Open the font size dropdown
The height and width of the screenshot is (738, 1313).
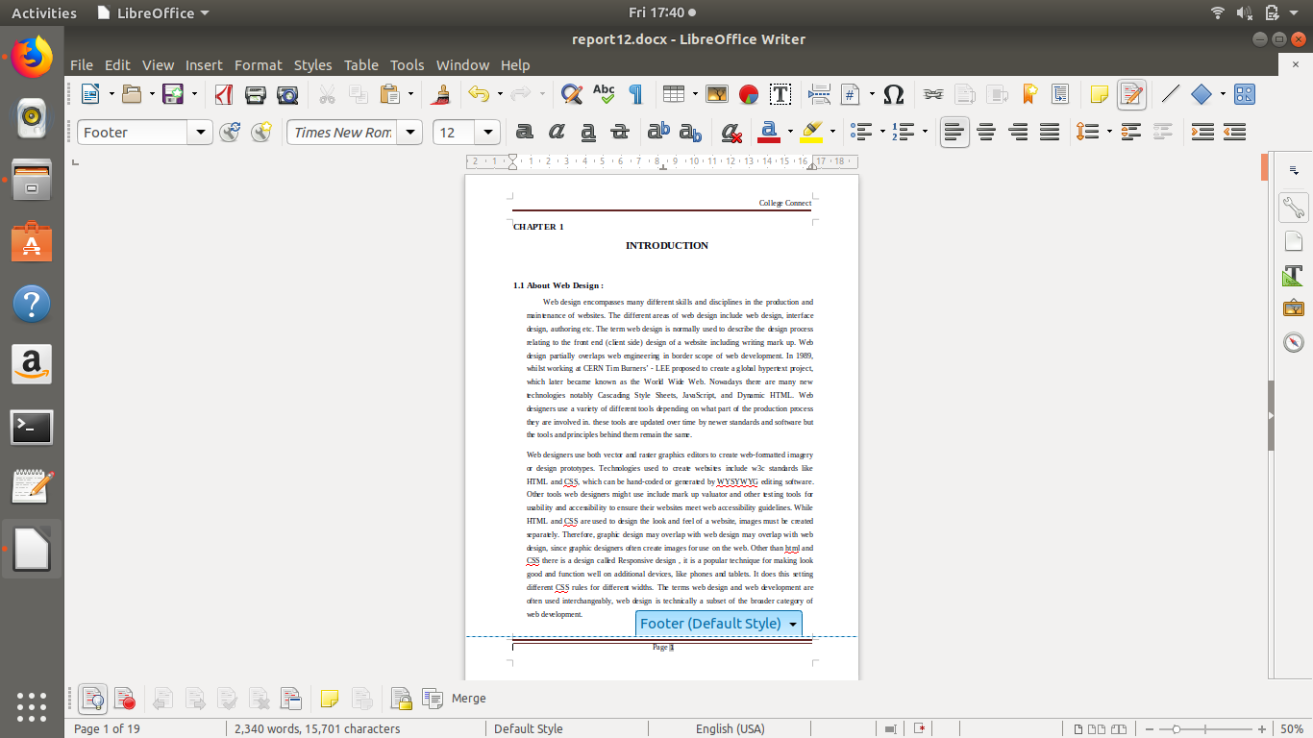coord(488,132)
